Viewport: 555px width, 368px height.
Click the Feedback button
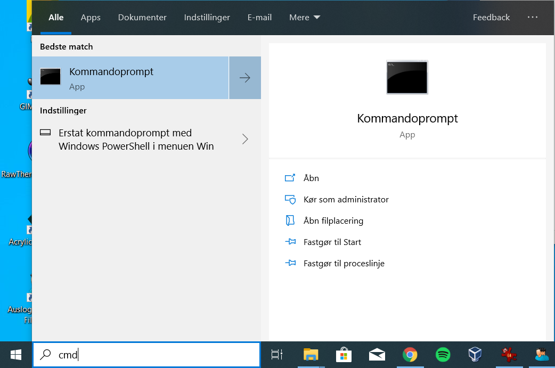pos(491,17)
